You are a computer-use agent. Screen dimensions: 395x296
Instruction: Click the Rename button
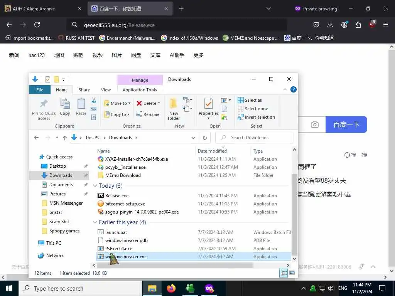[148, 114]
